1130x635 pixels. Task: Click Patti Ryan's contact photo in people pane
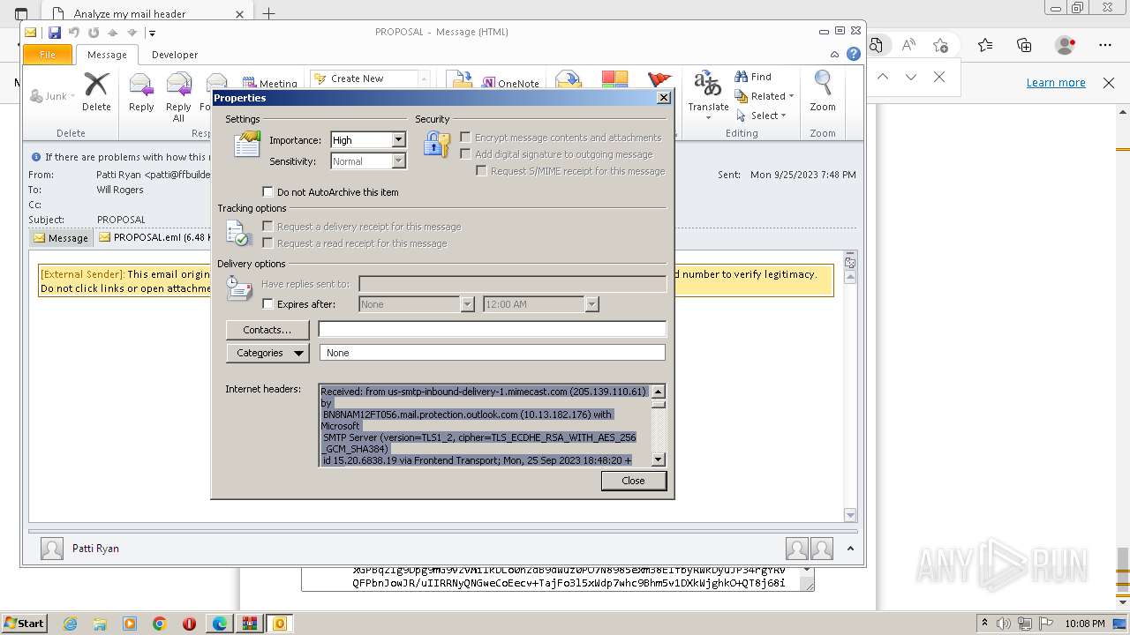point(52,549)
